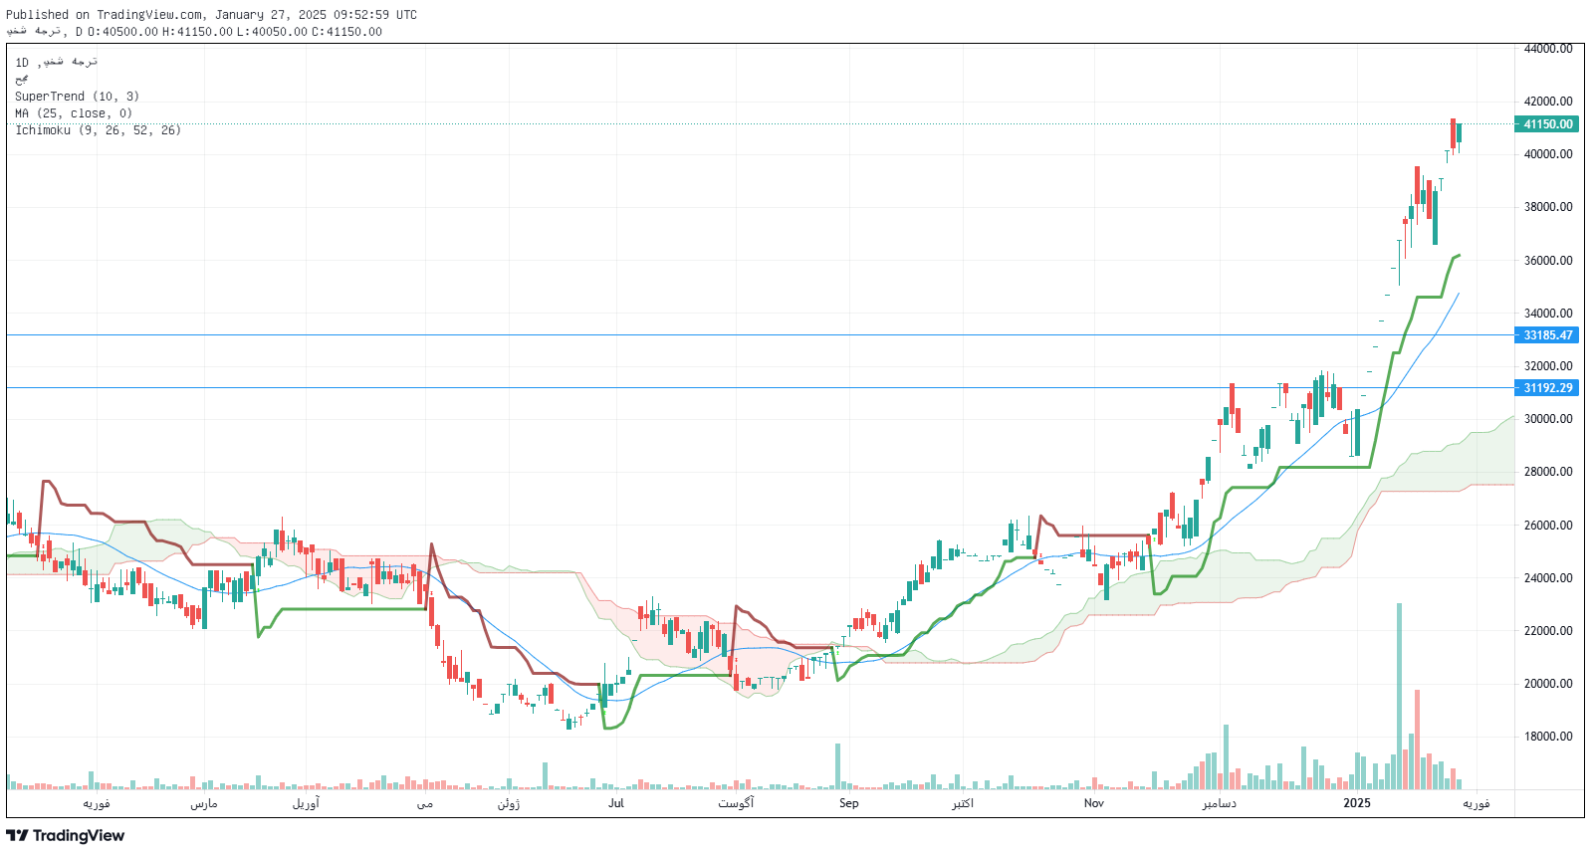Click the آگوست label on time axis
Viewport: 1591px width, 854px height.
(x=737, y=803)
